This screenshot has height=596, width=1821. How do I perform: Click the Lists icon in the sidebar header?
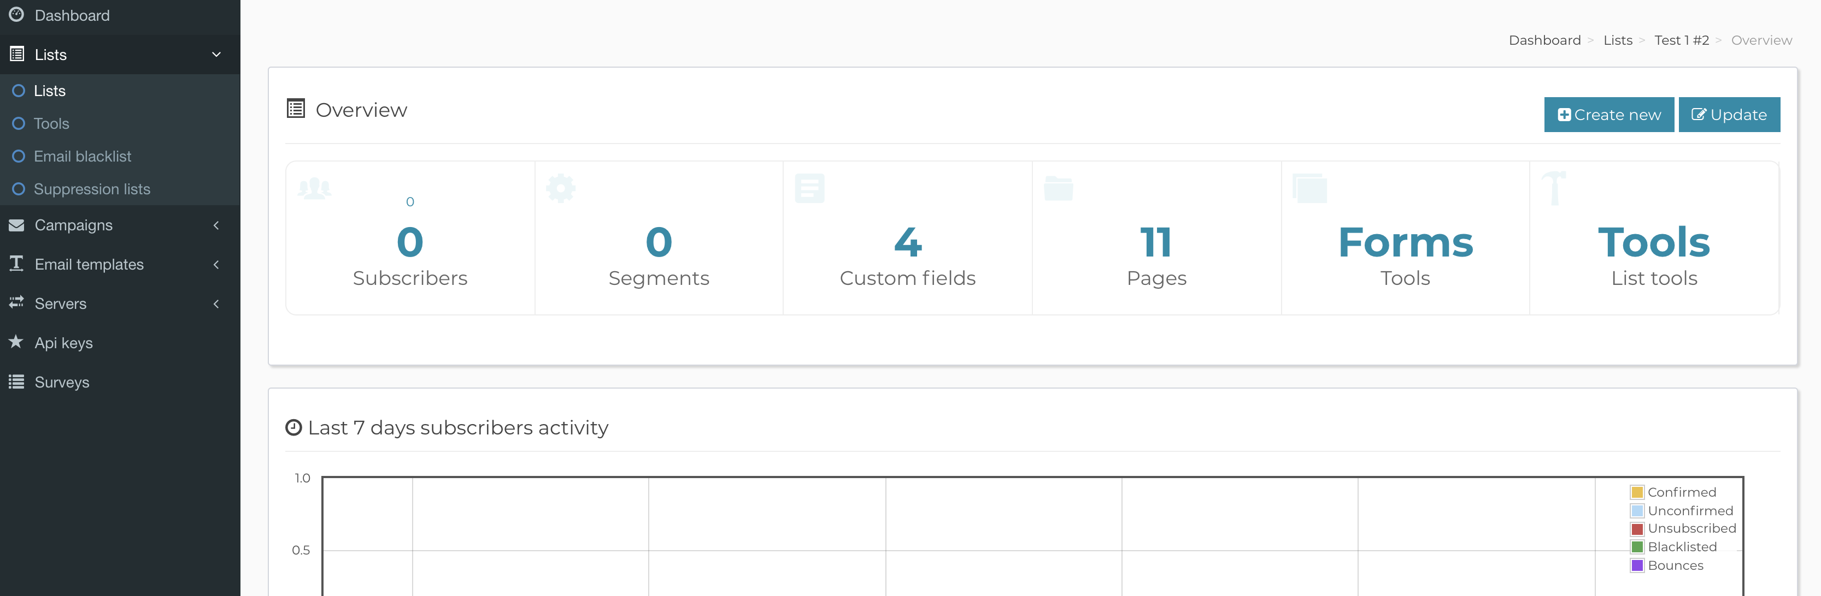pyautogui.click(x=17, y=53)
